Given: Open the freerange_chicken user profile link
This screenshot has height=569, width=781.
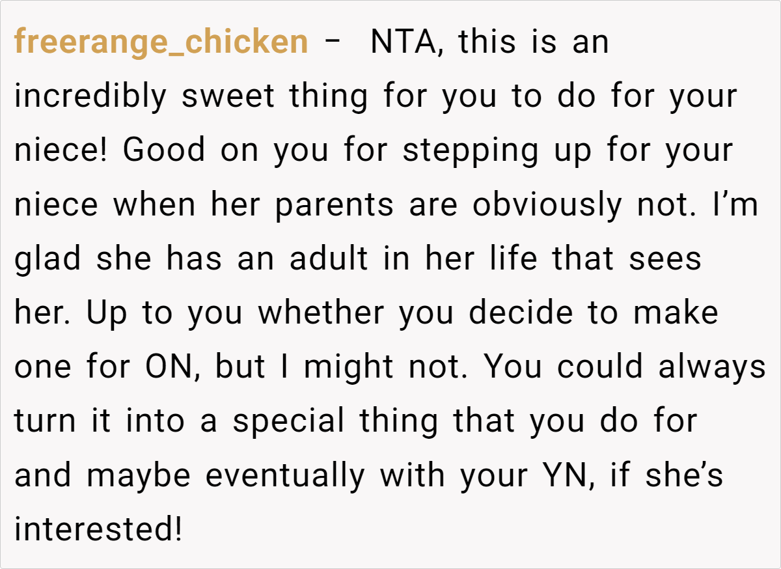Looking at the screenshot, I should click(161, 42).
